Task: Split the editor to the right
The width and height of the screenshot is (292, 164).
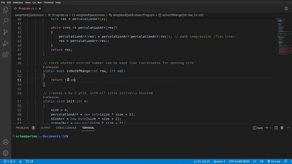Action: [286, 8]
